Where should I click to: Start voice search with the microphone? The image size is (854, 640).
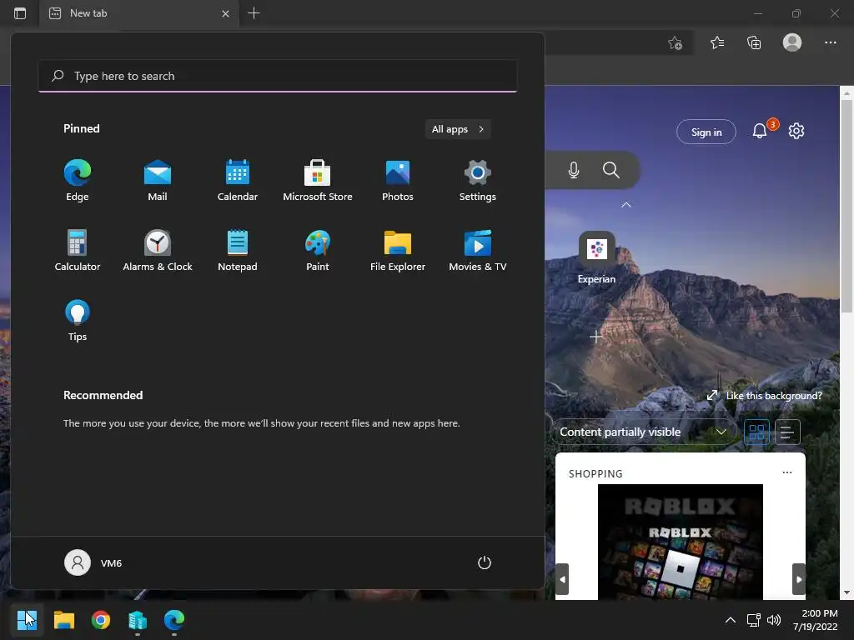(574, 170)
